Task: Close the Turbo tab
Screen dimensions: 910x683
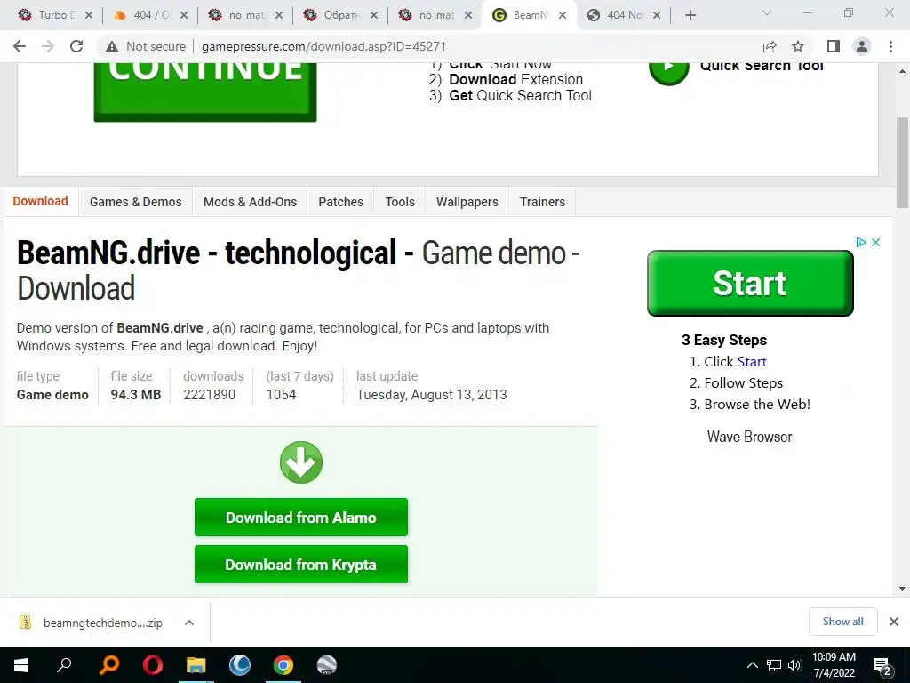Action: pyautogui.click(x=89, y=16)
